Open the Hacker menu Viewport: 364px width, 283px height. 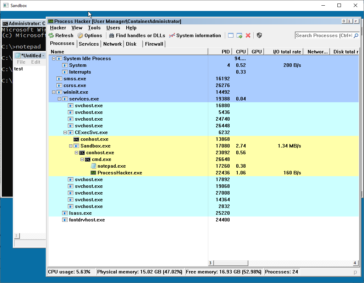(x=58, y=28)
